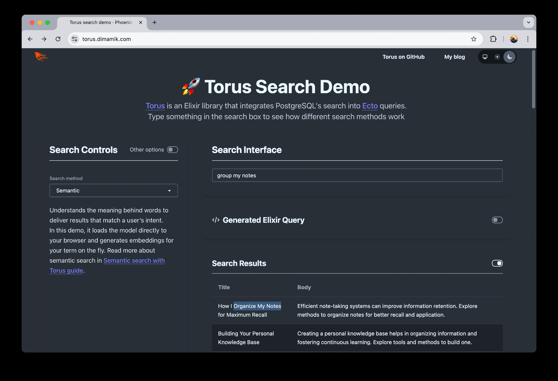
Task: Focus the search box with 'group my notes'
Action: pos(357,175)
